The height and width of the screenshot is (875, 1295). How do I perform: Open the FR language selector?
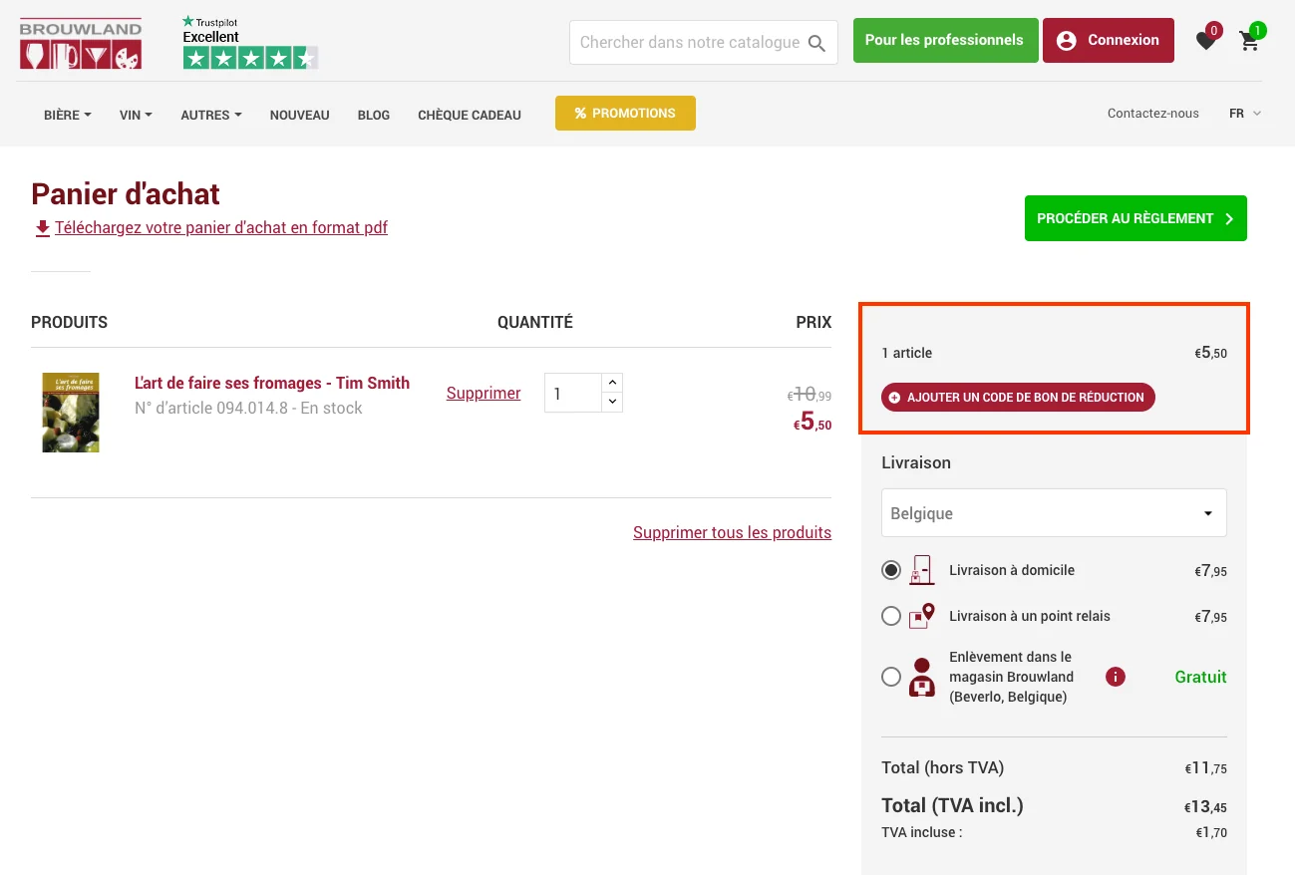(x=1243, y=114)
